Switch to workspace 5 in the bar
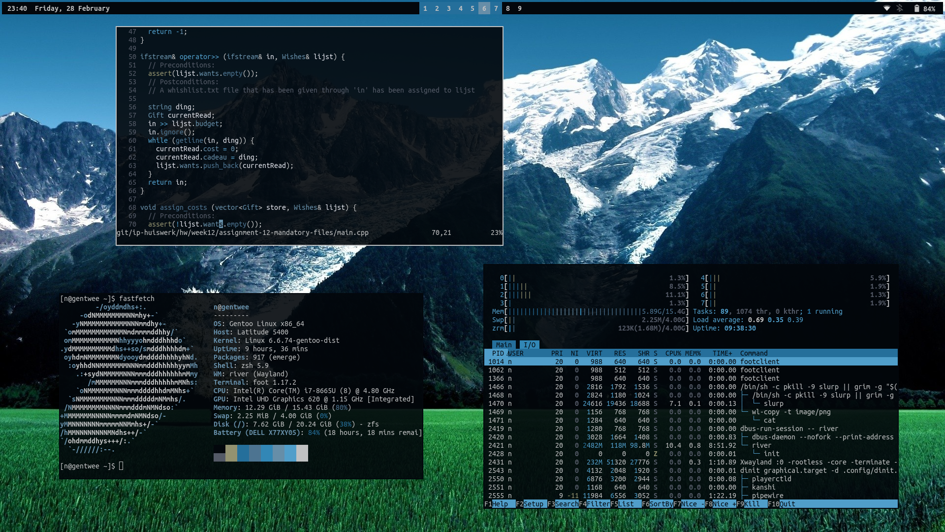Image resolution: width=945 pixels, height=532 pixels. pyautogui.click(x=472, y=8)
